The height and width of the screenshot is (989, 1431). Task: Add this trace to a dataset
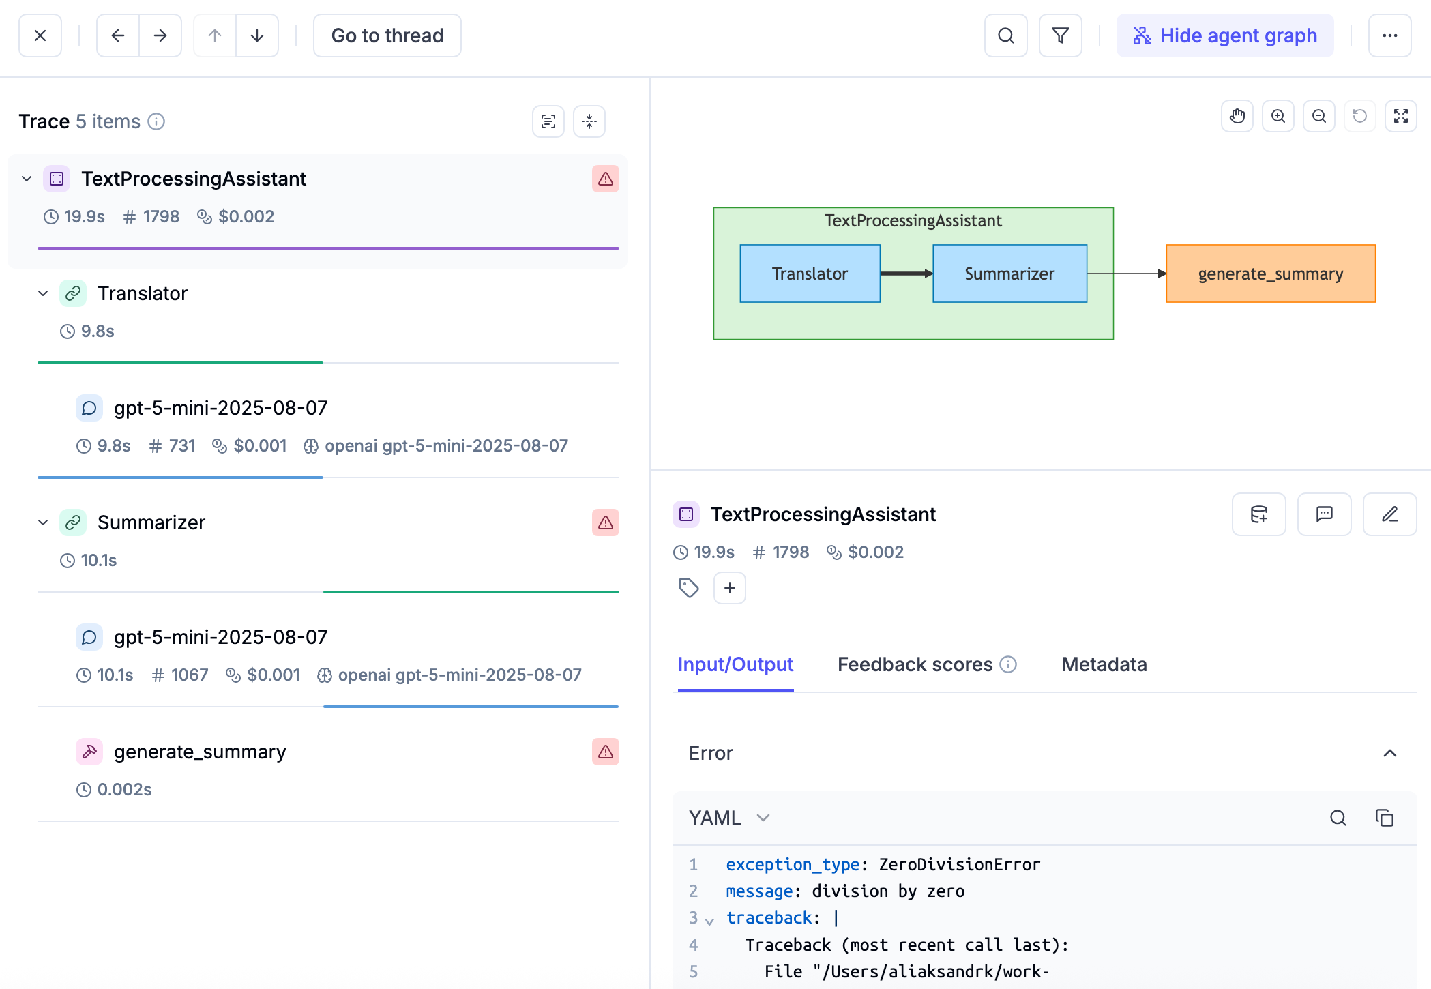(x=1258, y=514)
